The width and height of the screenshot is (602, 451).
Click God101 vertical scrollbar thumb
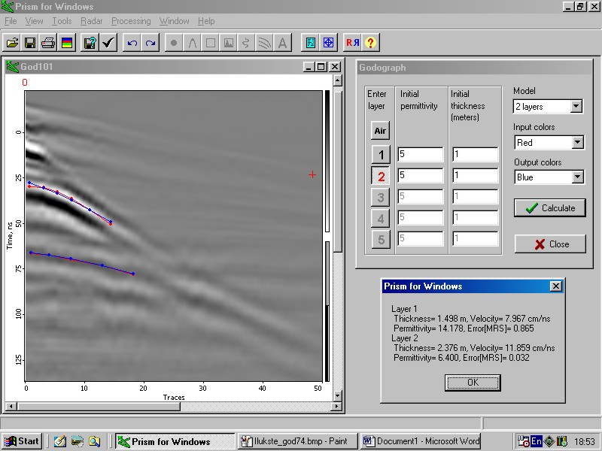tap(337, 172)
